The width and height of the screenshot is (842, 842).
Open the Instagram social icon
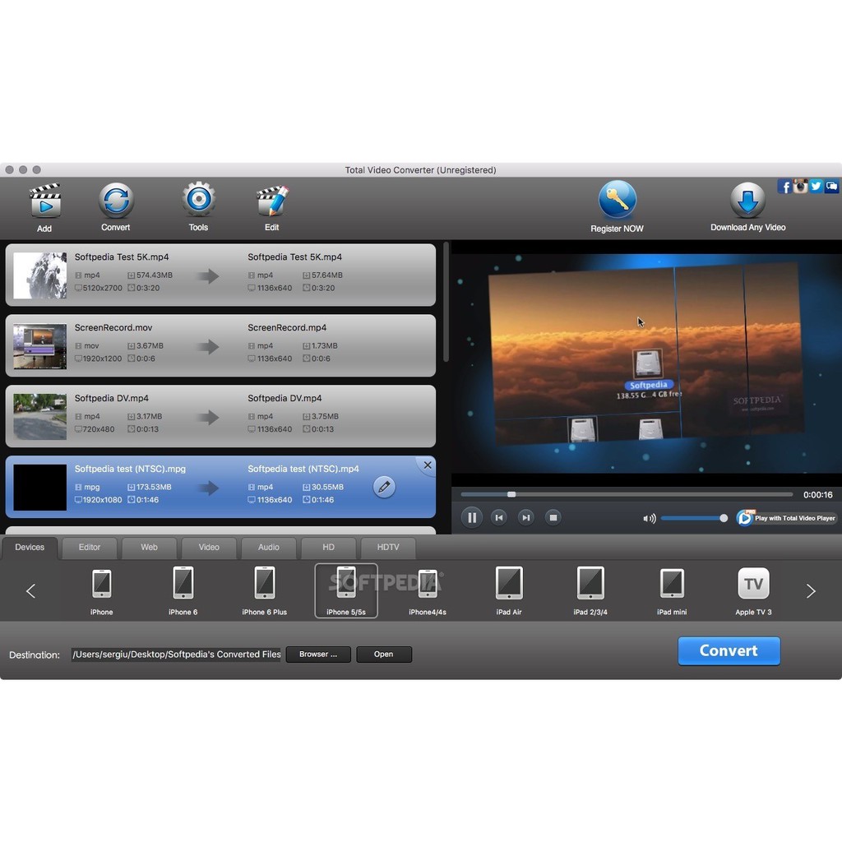tap(800, 187)
